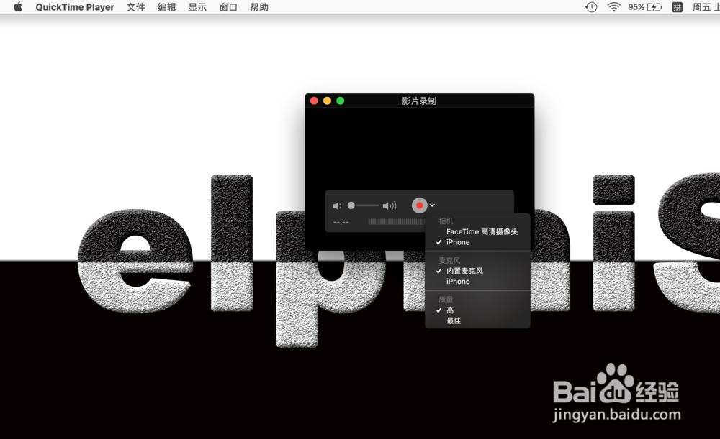720x439 pixels.
Task: Open the Wi-Fi status menu
Action: click(x=613, y=7)
